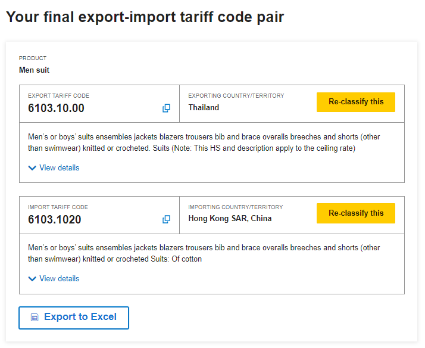Click the IMPORTING COUNTRY/TERRITORY label
This screenshot has width=425, height=348.
click(x=235, y=207)
